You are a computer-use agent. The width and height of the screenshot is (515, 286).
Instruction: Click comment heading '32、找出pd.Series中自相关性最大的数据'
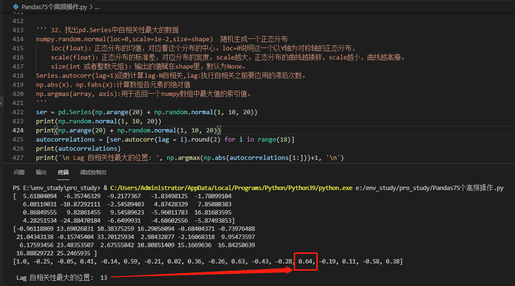(x=115, y=30)
